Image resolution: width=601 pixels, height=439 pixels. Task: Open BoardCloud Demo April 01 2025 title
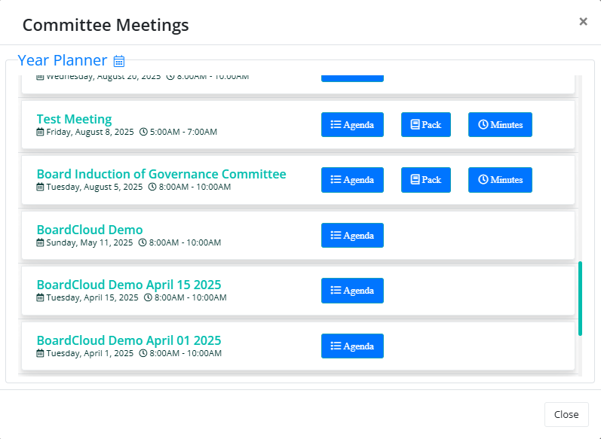coord(129,340)
